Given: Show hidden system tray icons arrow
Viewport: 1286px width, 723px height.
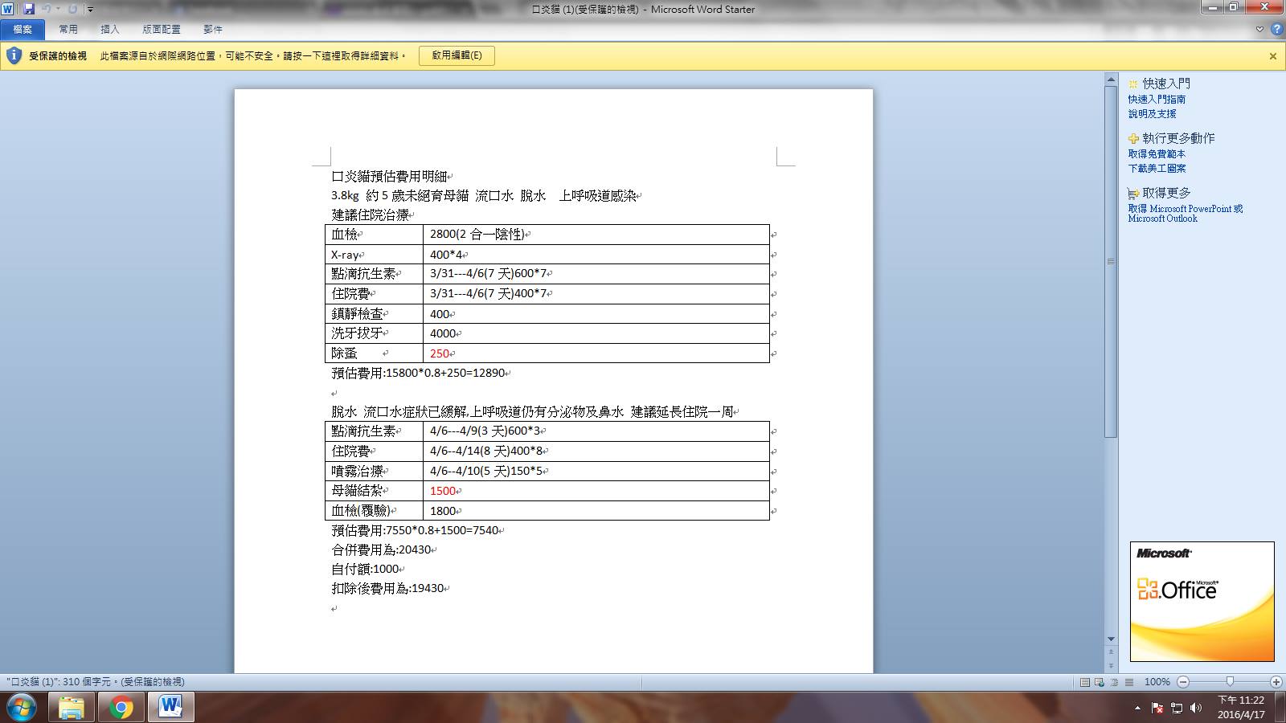Looking at the screenshot, I should coord(1137,708).
